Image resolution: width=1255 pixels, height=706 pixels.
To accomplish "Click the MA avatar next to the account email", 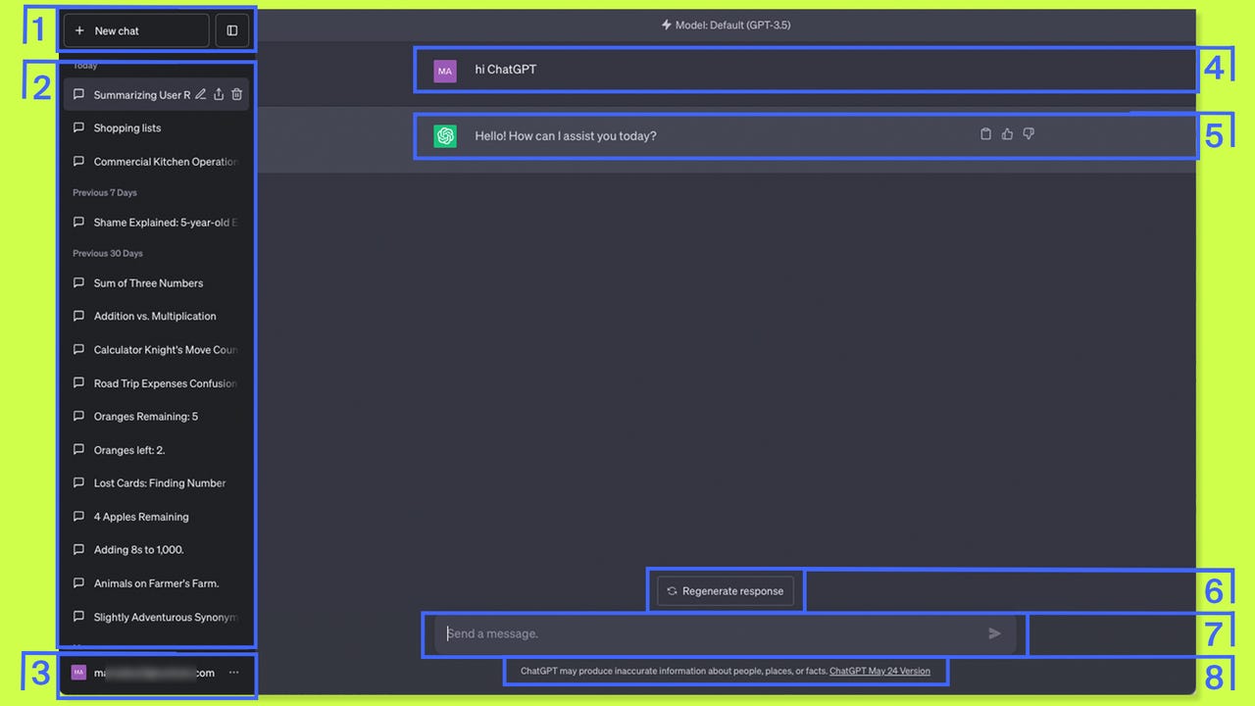I will (78, 673).
